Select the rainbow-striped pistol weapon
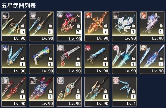166x108 pixels. (x=41, y=59)
